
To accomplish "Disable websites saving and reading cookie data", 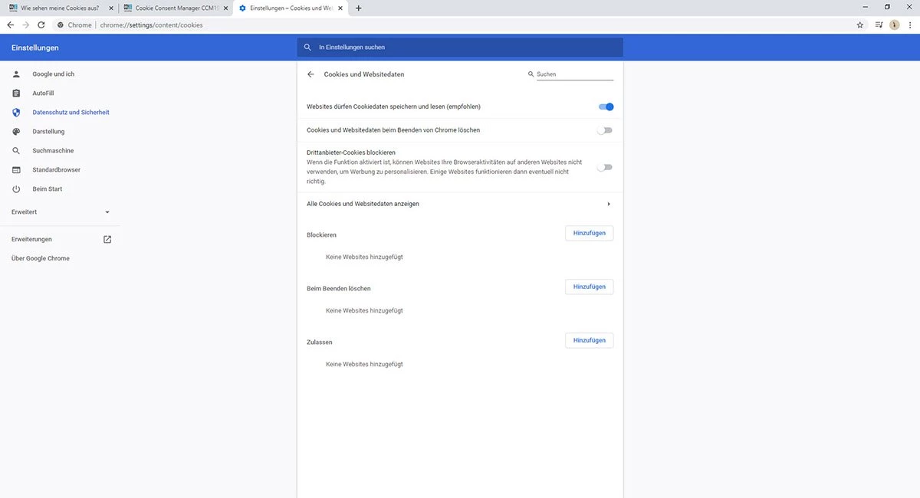I will click(606, 107).
